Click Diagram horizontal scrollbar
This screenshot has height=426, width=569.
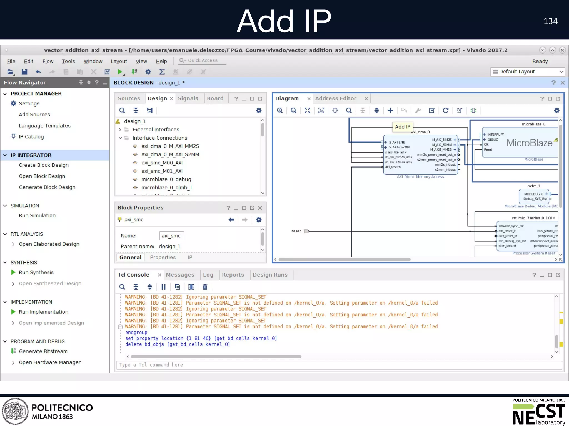tap(345, 260)
